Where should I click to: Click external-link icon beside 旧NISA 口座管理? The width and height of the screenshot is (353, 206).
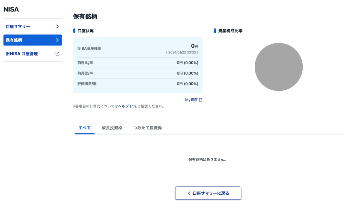58,53
